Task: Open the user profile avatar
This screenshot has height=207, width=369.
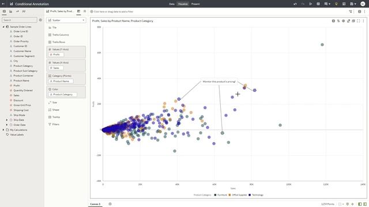Action: click(363, 4)
